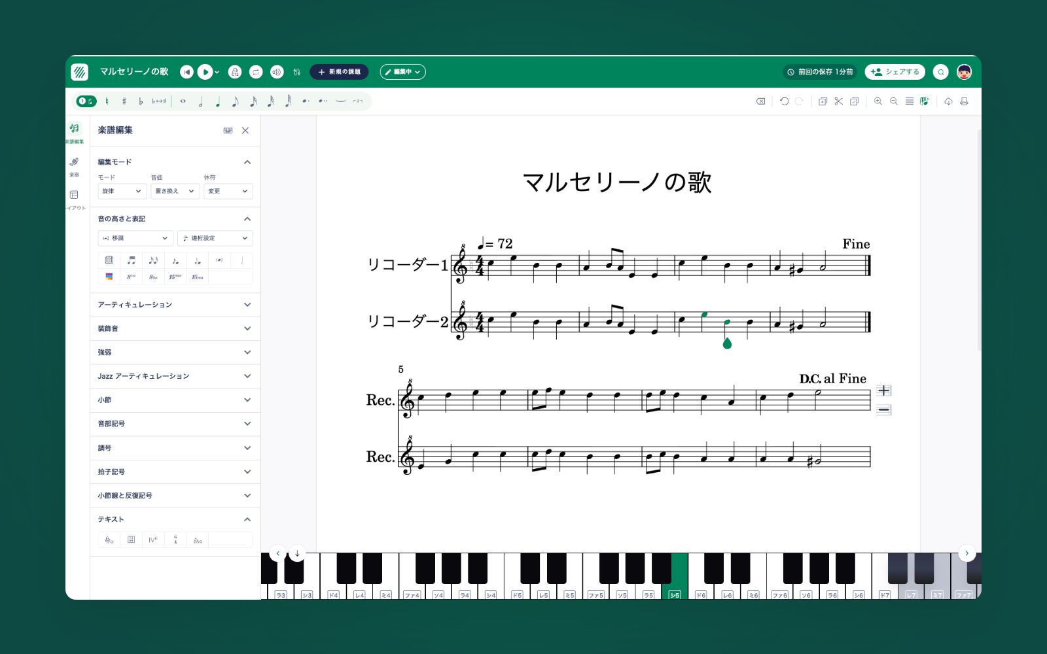Screen dimensions: 1047x654
Task: Select eighth note duration
Action: [236, 101]
